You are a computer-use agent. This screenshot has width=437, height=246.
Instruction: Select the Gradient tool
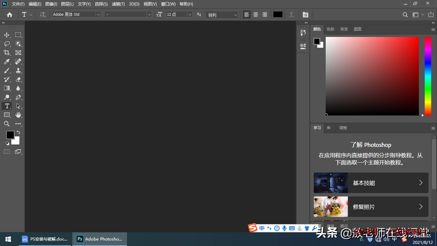(x=7, y=88)
